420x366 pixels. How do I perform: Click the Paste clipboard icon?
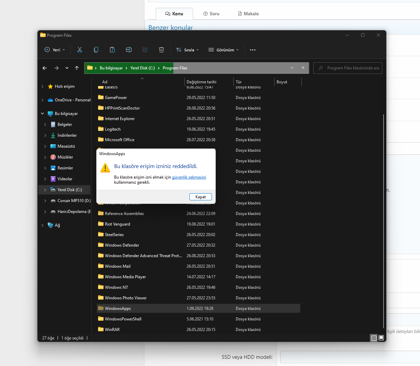coord(112,50)
